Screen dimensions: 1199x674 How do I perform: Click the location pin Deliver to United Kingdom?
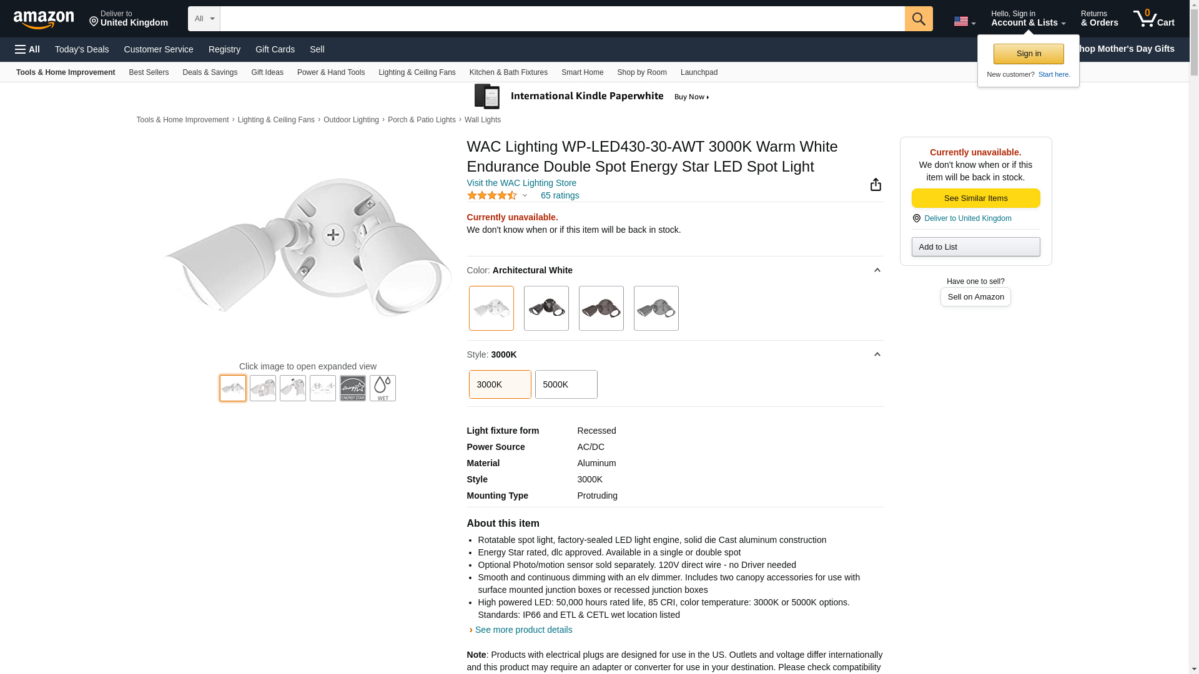point(129,19)
